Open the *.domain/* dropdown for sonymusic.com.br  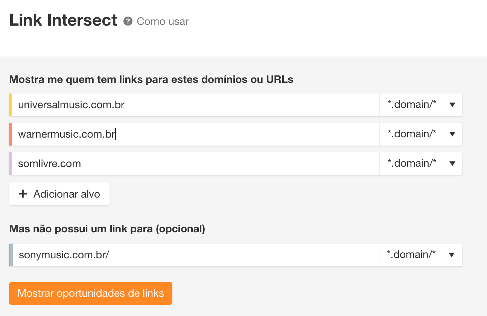pos(420,255)
